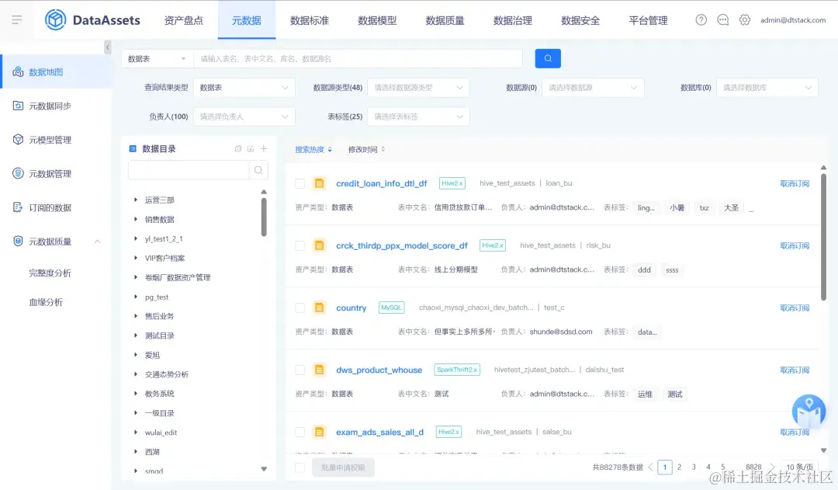Click table icon for credit_loan_info_dtl_df

(319, 183)
